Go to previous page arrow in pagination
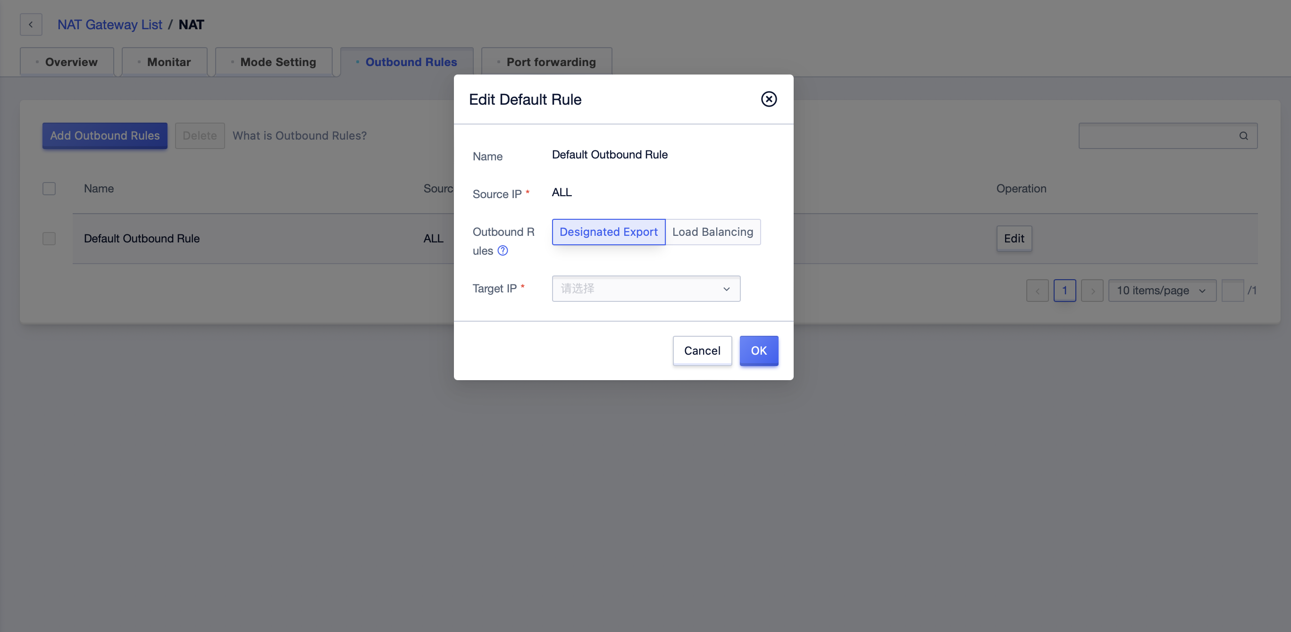1291x632 pixels. 1038,291
